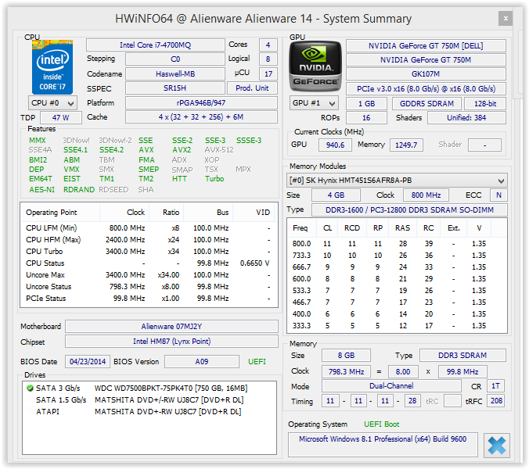The height and width of the screenshot is (469, 529).
Task: Click the CPU Status VID value 0.6650 V
Action: click(x=254, y=263)
